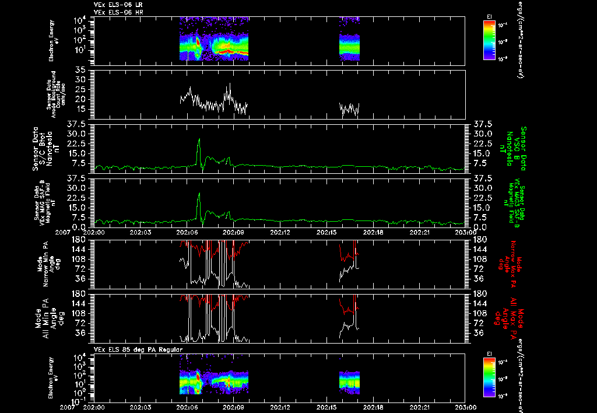Click the 'VEx ELS-06 HR' title text
This screenshot has width=597, height=413.
118,13
